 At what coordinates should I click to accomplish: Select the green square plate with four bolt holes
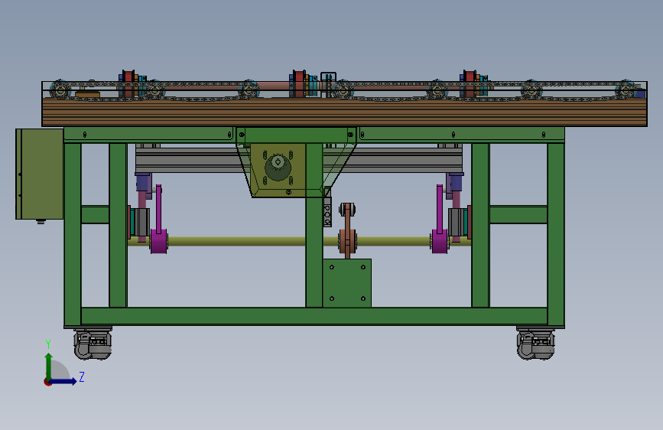[x=347, y=283]
